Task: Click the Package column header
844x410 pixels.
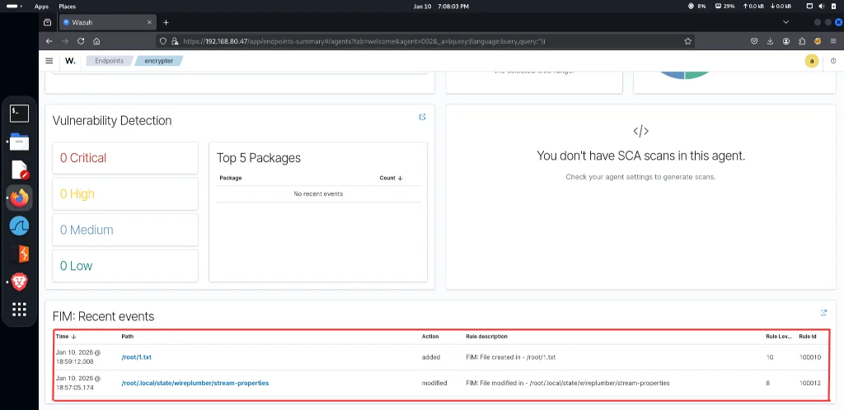Action: [231, 178]
